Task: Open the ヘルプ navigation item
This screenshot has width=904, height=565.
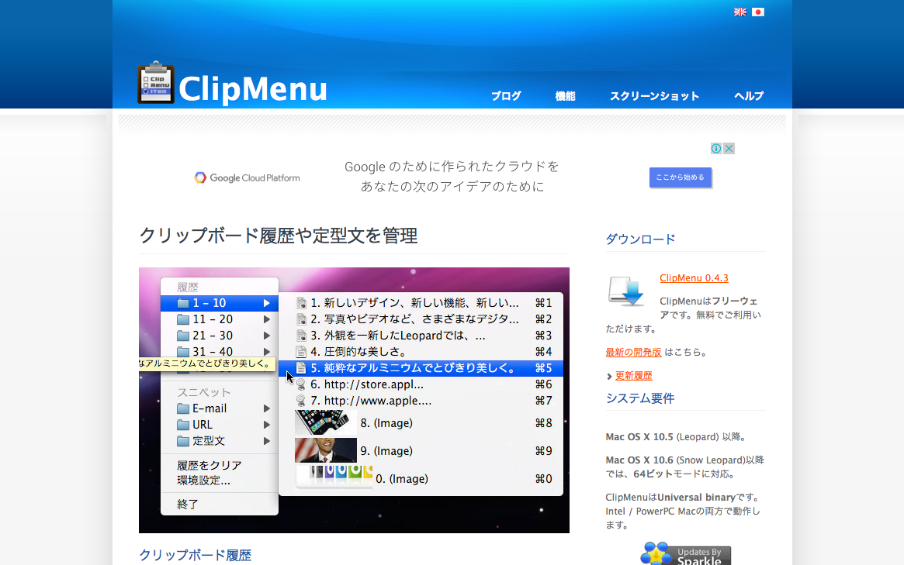Action: (x=749, y=96)
